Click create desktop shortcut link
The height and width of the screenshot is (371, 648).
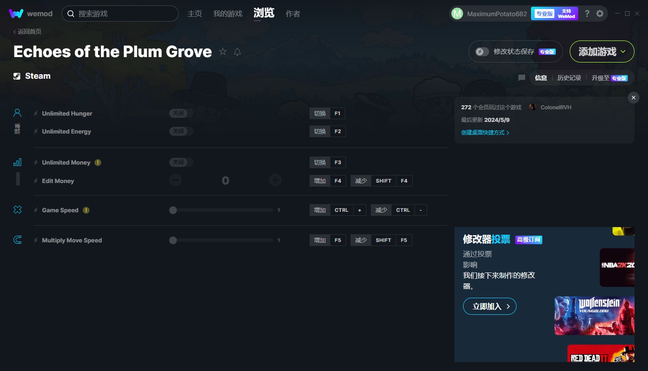point(485,133)
